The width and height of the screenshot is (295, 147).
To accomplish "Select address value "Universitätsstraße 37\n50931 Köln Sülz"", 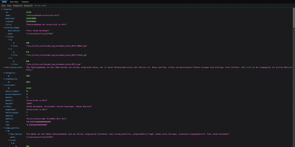I will [x=46, y=119].
